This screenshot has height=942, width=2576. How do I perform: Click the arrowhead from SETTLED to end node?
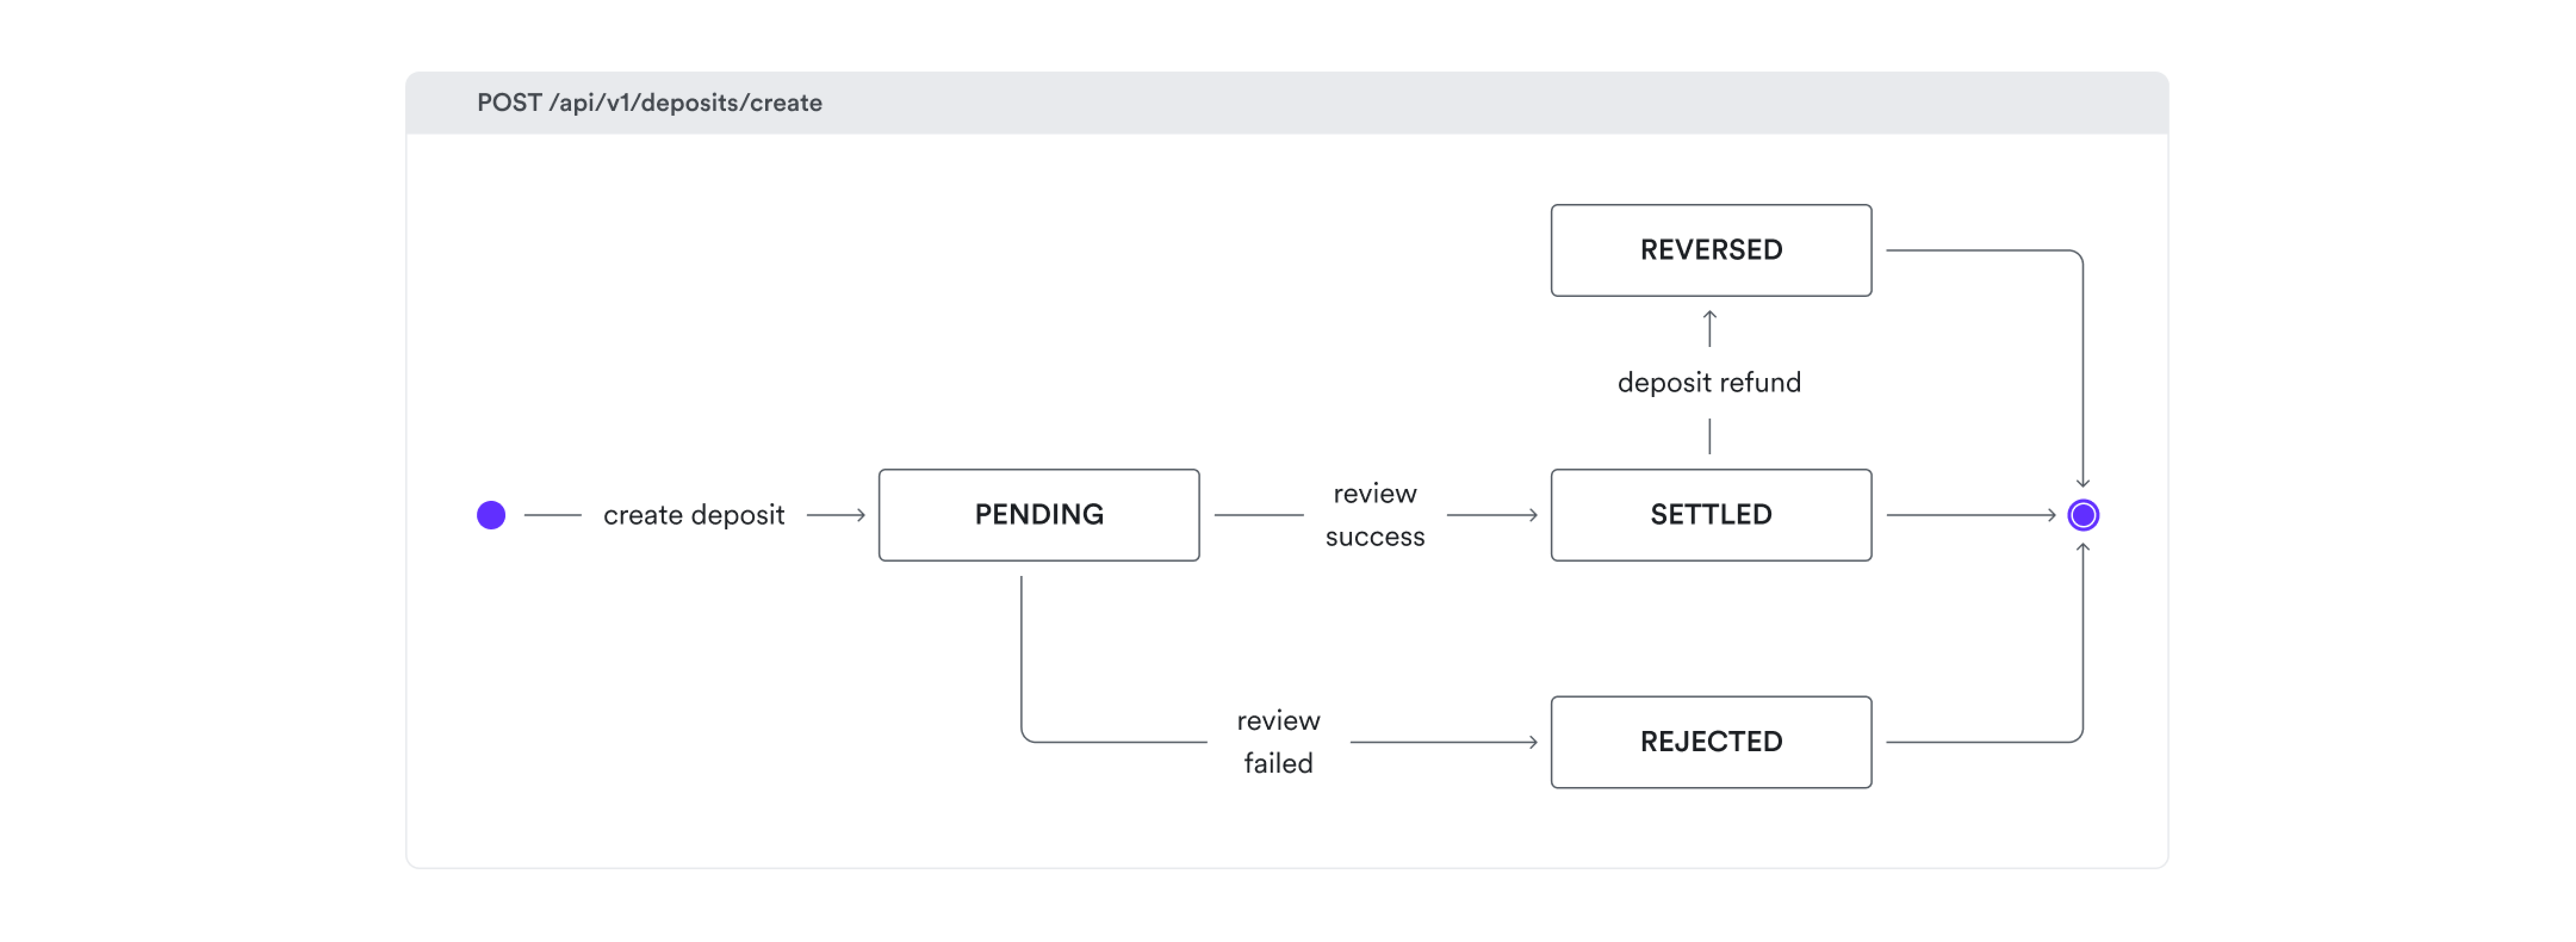(x=2050, y=515)
